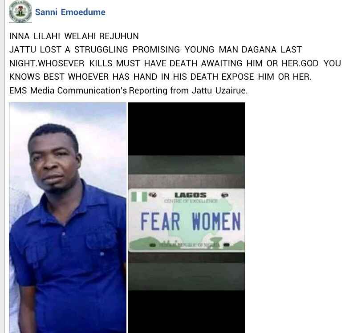Click the KNOWS BEST WHOEVER text line
This screenshot has width=349, height=333.
click(160, 77)
